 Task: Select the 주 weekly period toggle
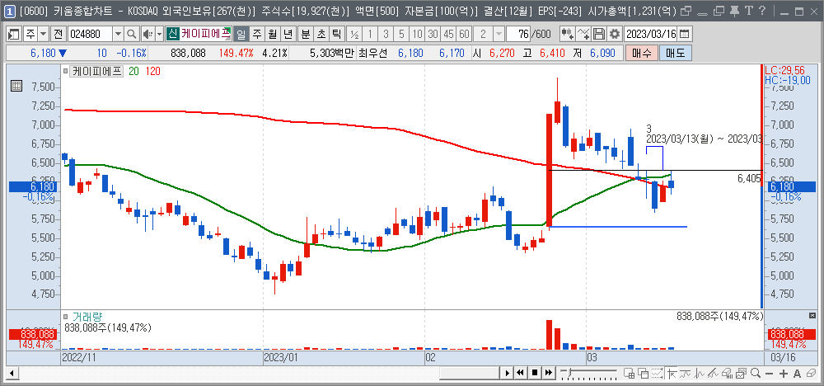pos(257,34)
